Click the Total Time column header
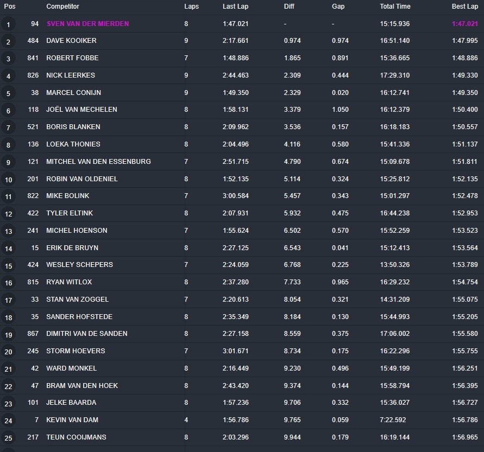The image size is (484, 452). (x=395, y=7)
